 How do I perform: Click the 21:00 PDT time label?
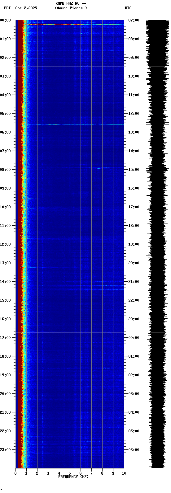5,412
